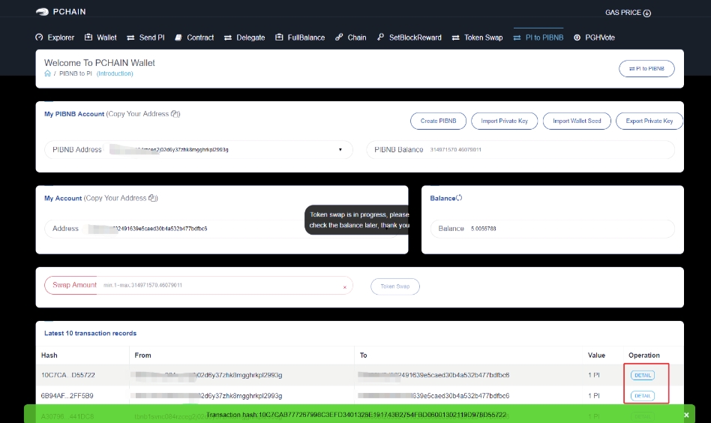Clear the Swap Amount field with red x
Image resolution: width=711 pixels, height=423 pixels.
344,286
